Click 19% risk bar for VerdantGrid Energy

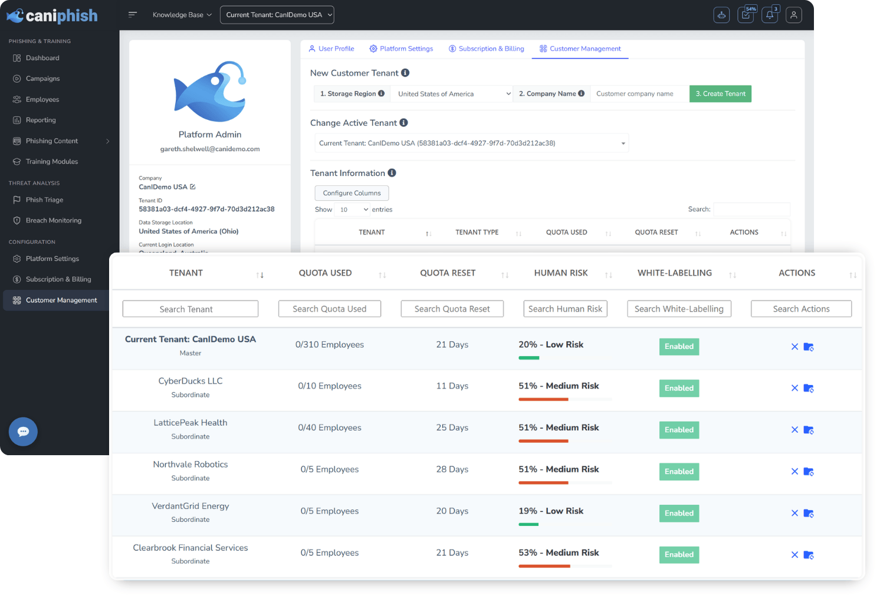pyautogui.click(x=565, y=524)
